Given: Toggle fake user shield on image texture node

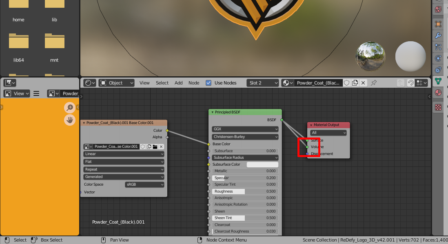Looking at the screenshot, I should 143,146.
